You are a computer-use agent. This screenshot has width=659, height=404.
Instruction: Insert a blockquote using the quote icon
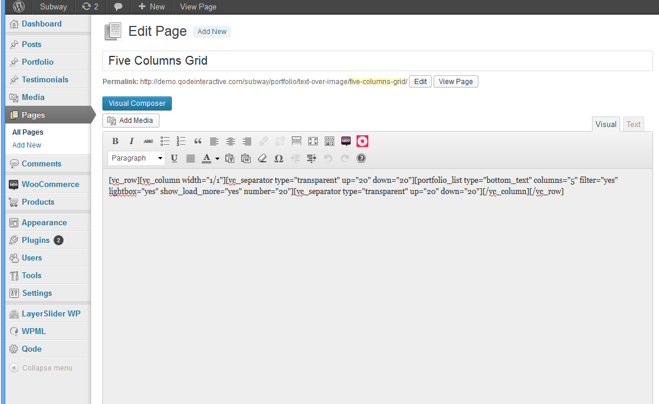(198, 141)
